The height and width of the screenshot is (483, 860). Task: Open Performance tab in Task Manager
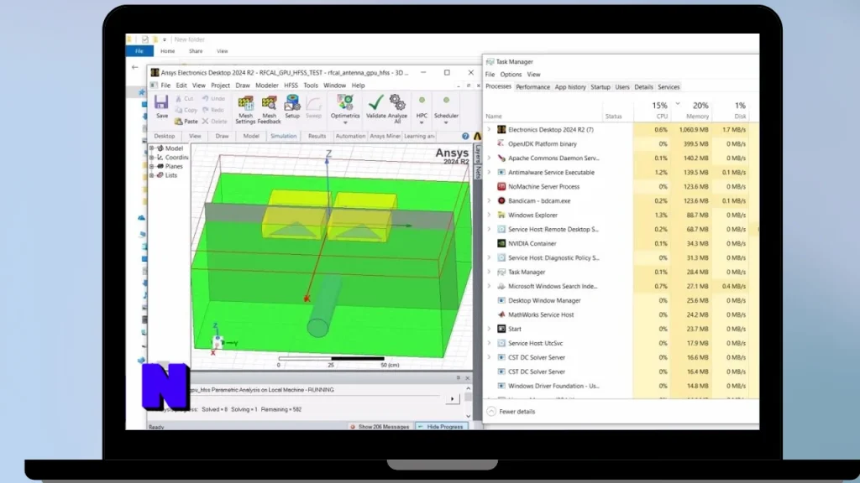click(532, 87)
